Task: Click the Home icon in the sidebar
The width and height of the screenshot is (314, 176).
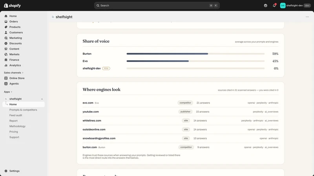Action: coord(6,16)
